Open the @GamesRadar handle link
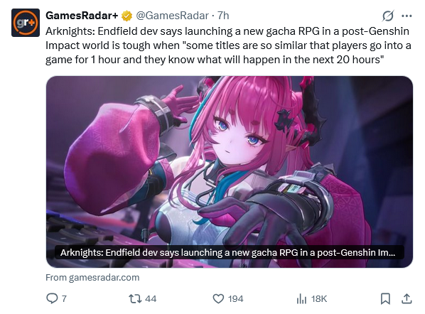 (172, 16)
